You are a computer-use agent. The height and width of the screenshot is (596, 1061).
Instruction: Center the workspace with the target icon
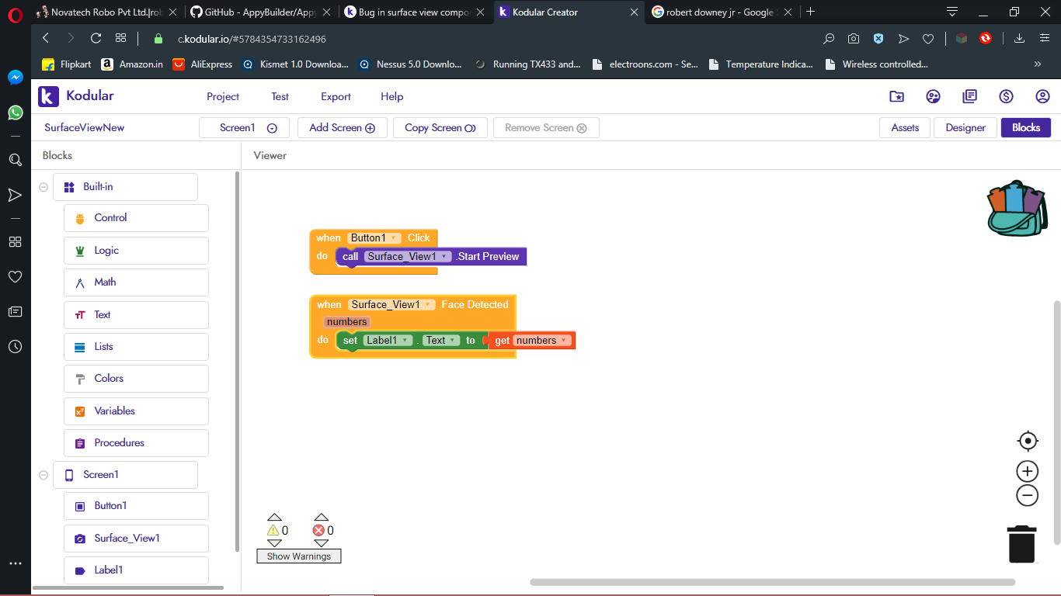click(1028, 442)
